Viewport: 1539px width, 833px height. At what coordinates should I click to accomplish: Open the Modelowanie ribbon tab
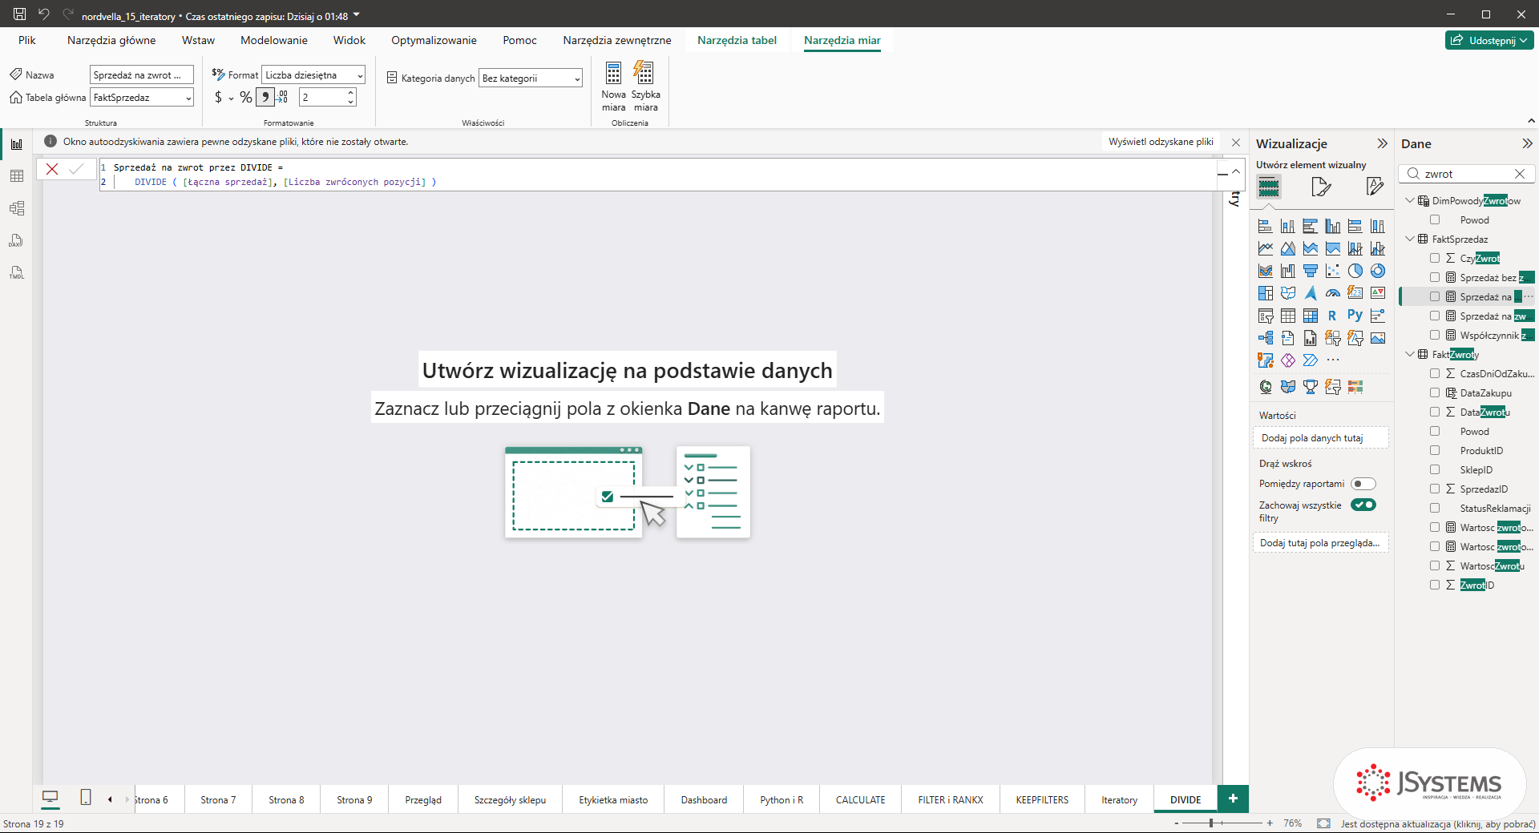point(273,40)
